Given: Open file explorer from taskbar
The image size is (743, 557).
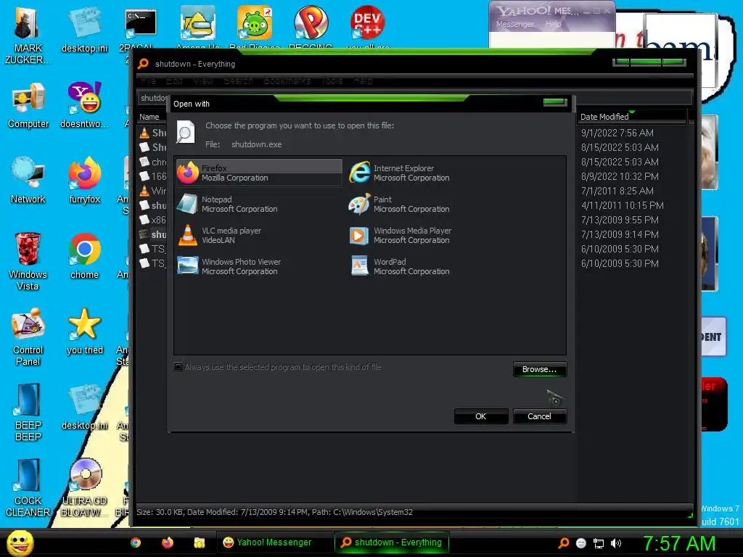Looking at the screenshot, I should 199,542.
